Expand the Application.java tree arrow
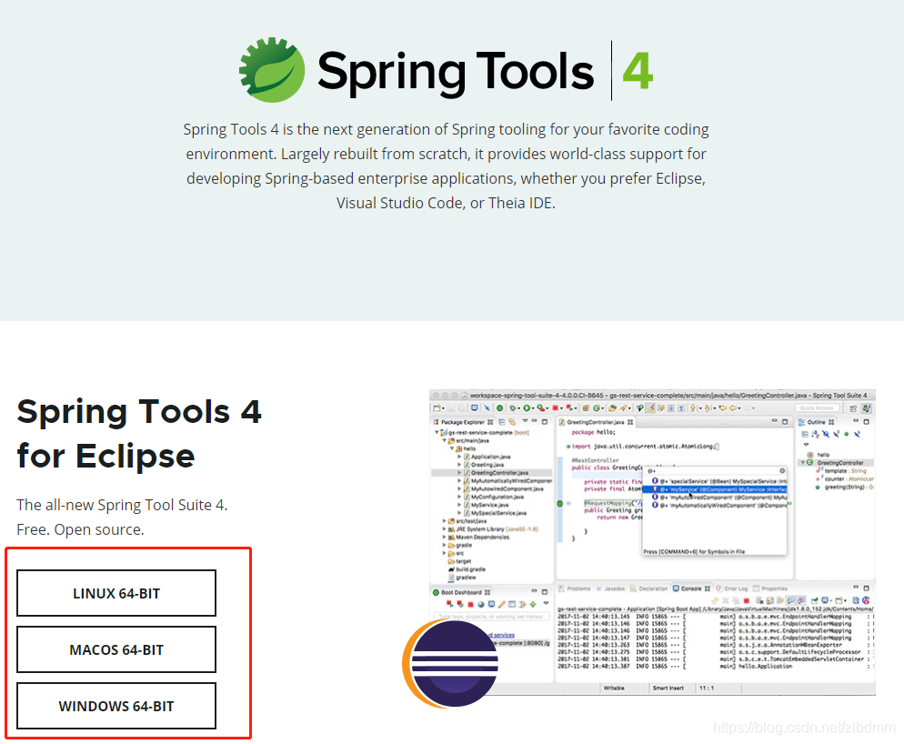The image size is (904, 744). tap(459, 457)
